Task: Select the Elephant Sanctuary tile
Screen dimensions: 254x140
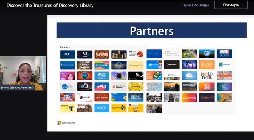Action: pos(189,87)
